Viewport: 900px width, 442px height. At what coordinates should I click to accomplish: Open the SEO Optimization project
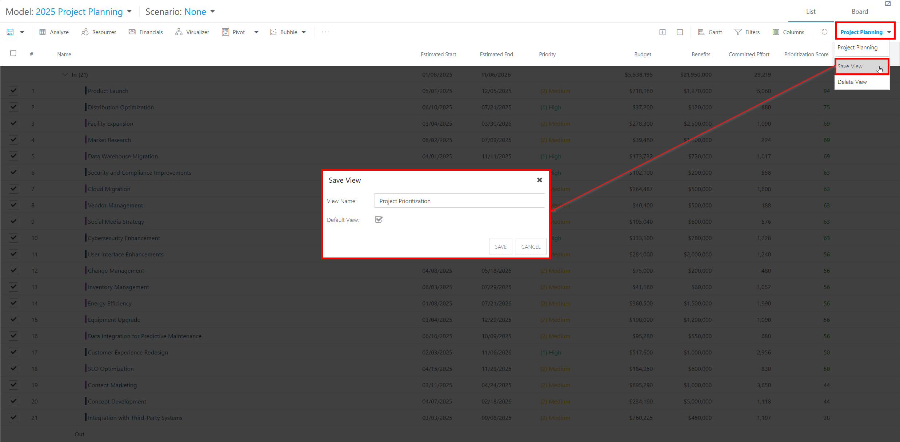(x=111, y=369)
